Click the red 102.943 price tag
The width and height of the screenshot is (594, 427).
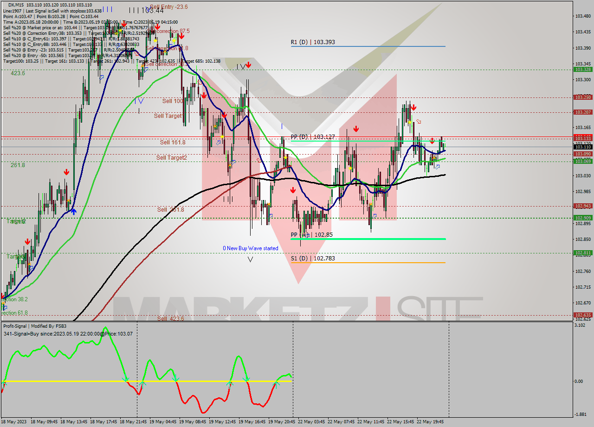(583, 206)
